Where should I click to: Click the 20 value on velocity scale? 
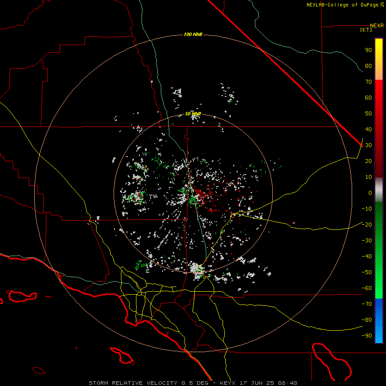pyautogui.click(x=368, y=161)
